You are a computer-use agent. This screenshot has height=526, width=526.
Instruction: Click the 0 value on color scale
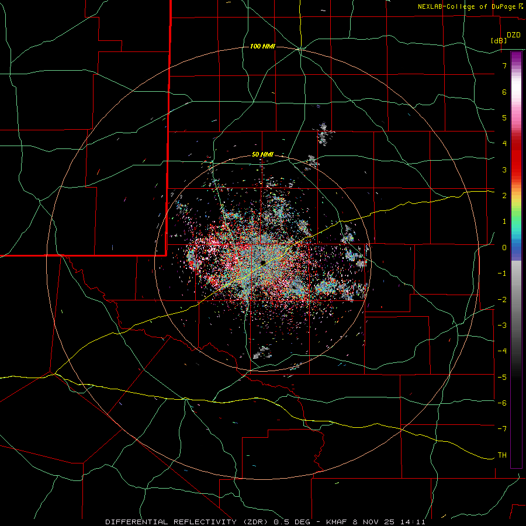(x=504, y=248)
